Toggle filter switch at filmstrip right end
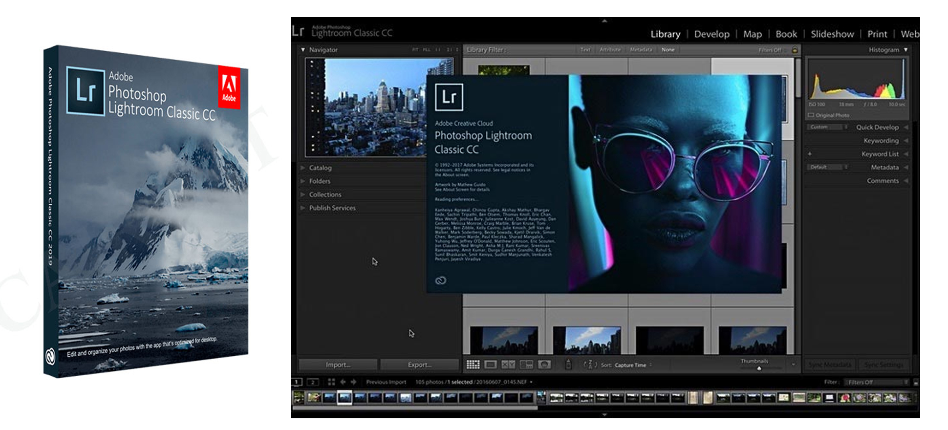Viewport: 948px width, 430px height. point(916,382)
